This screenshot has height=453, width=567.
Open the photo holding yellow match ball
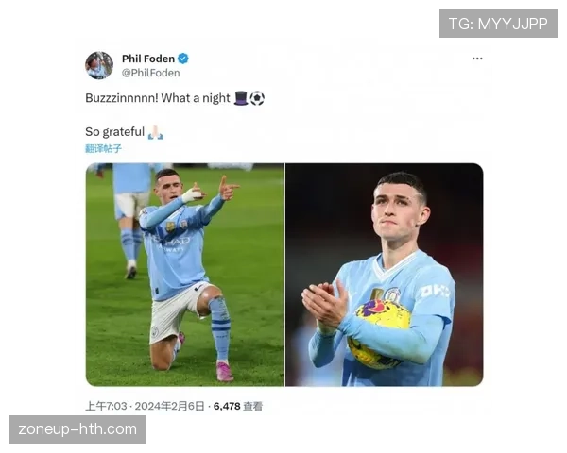385,275
